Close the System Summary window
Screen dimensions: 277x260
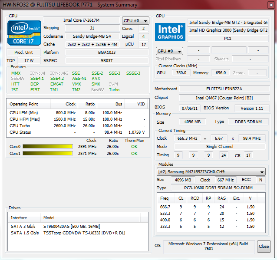(271, 5)
